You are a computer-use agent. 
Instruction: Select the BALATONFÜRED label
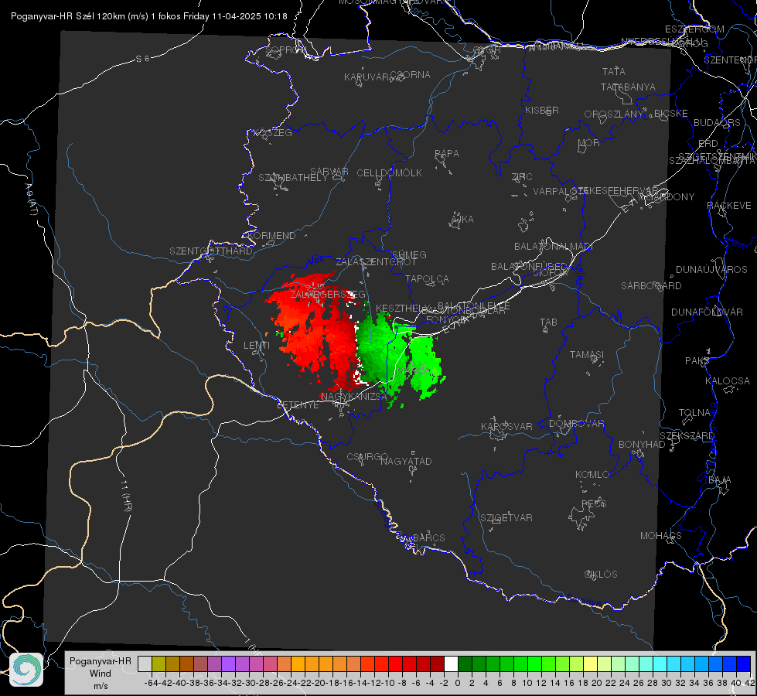(529, 266)
